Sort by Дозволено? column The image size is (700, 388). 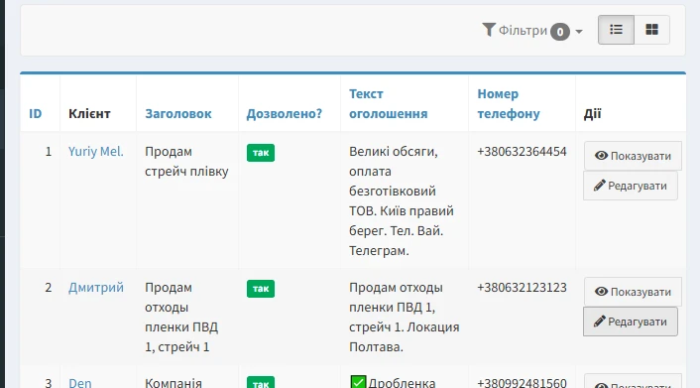pyautogui.click(x=284, y=113)
